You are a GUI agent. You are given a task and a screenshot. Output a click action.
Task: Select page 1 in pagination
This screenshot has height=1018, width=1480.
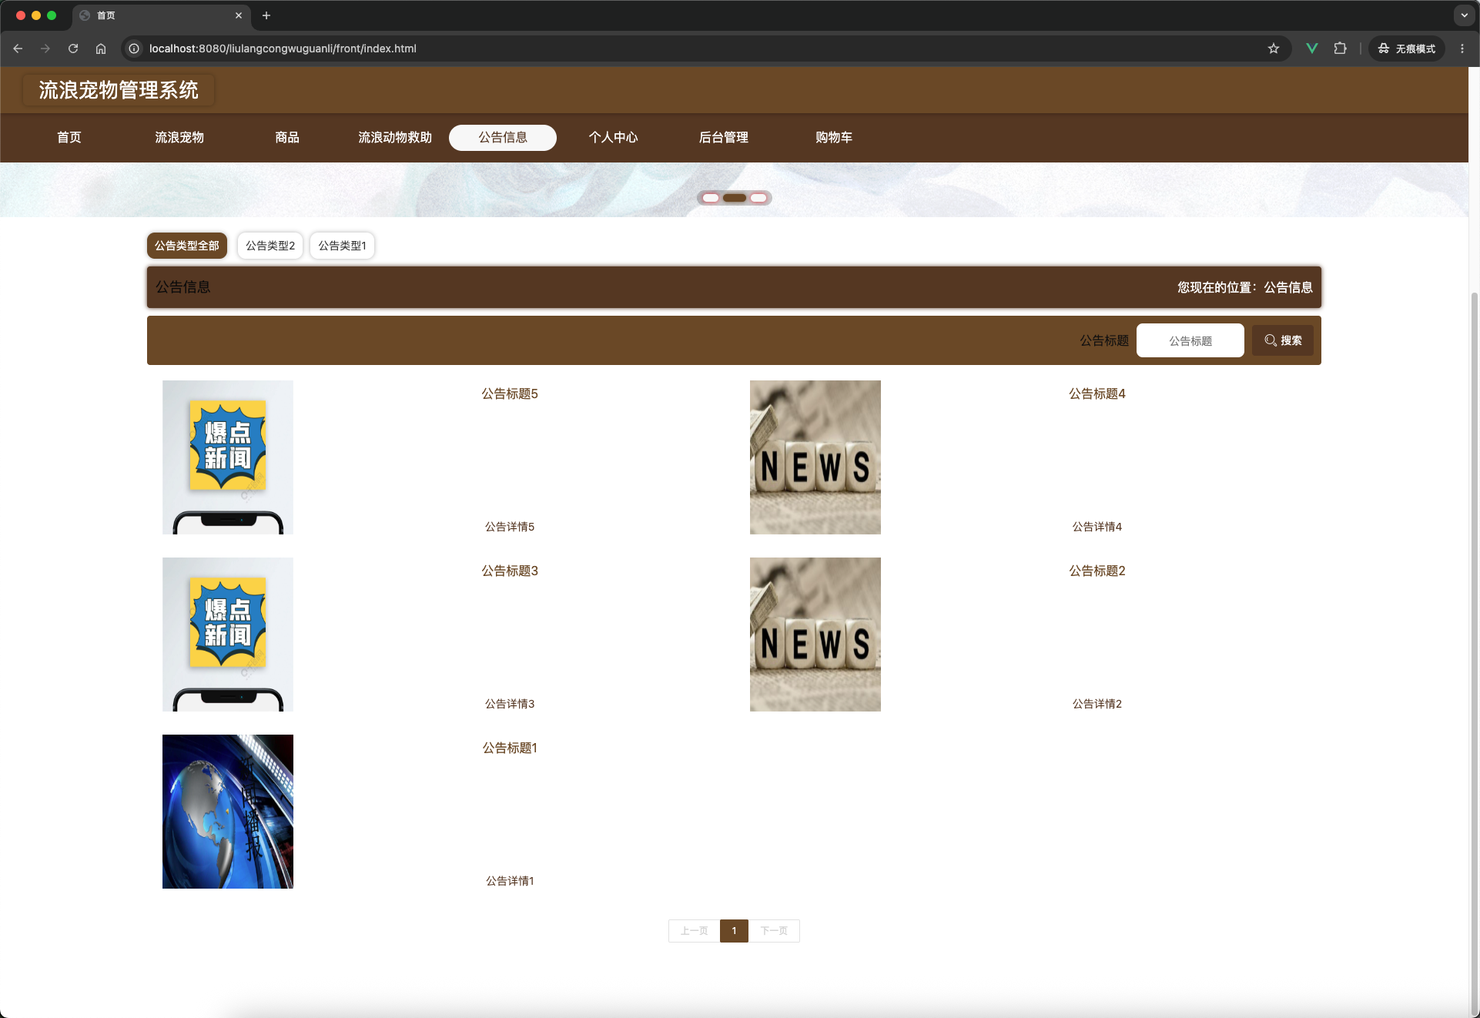[x=734, y=931]
